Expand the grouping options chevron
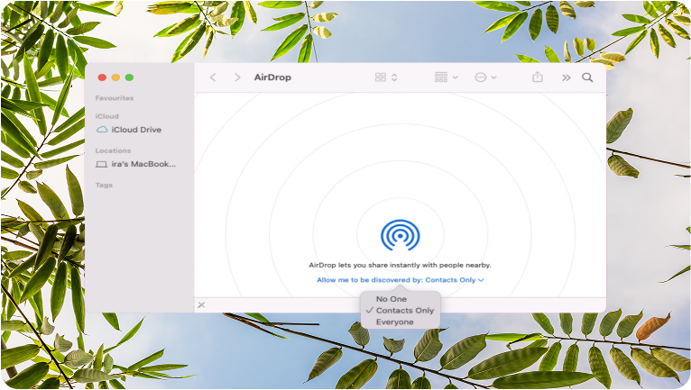Viewport: 691px width, 390px height. tap(456, 77)
